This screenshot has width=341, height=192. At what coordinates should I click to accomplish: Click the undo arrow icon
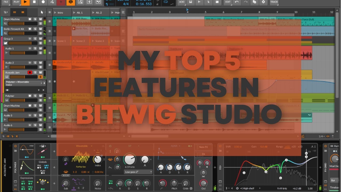pyautogui.click(x=237, y=2)
